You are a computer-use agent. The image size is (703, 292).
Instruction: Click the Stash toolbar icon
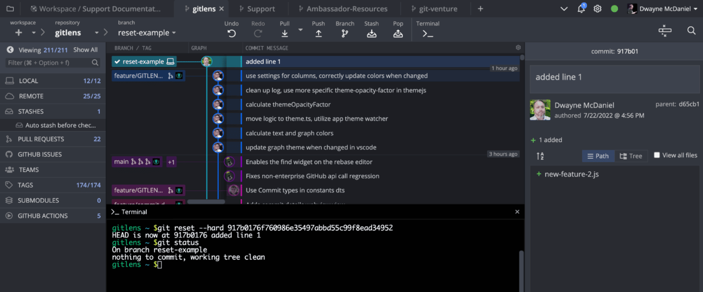pyautogui.click(x=372, y=33)
